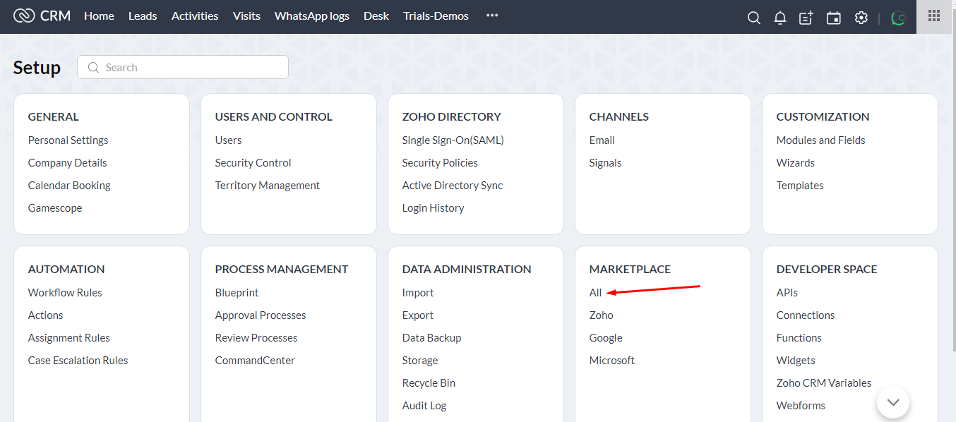The width and height of the screenshot is (956, 422).
Task: Open data Export
Action: 418,315
